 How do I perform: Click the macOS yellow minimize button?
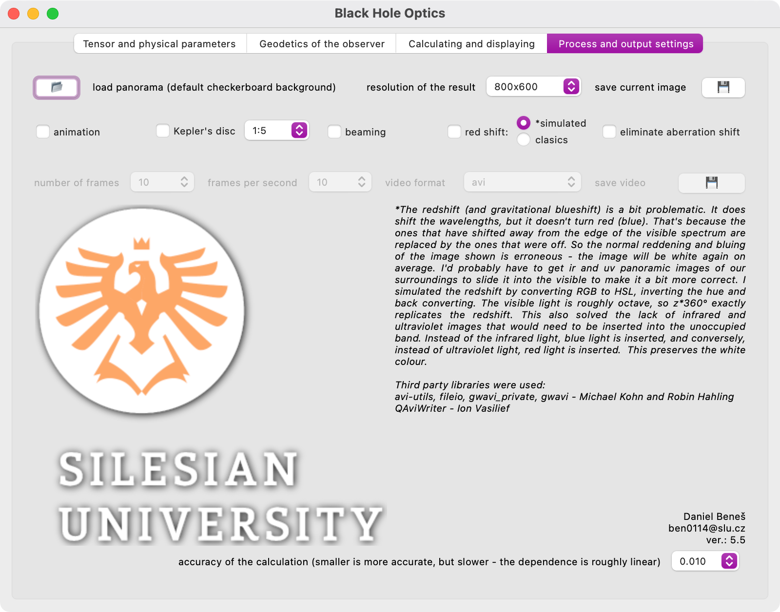click(x=33, y=14)
